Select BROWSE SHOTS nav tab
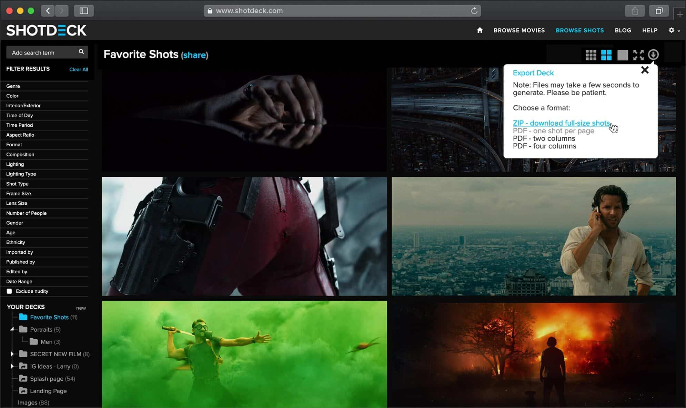Screen dimensions: 686x408 point(579,30)
